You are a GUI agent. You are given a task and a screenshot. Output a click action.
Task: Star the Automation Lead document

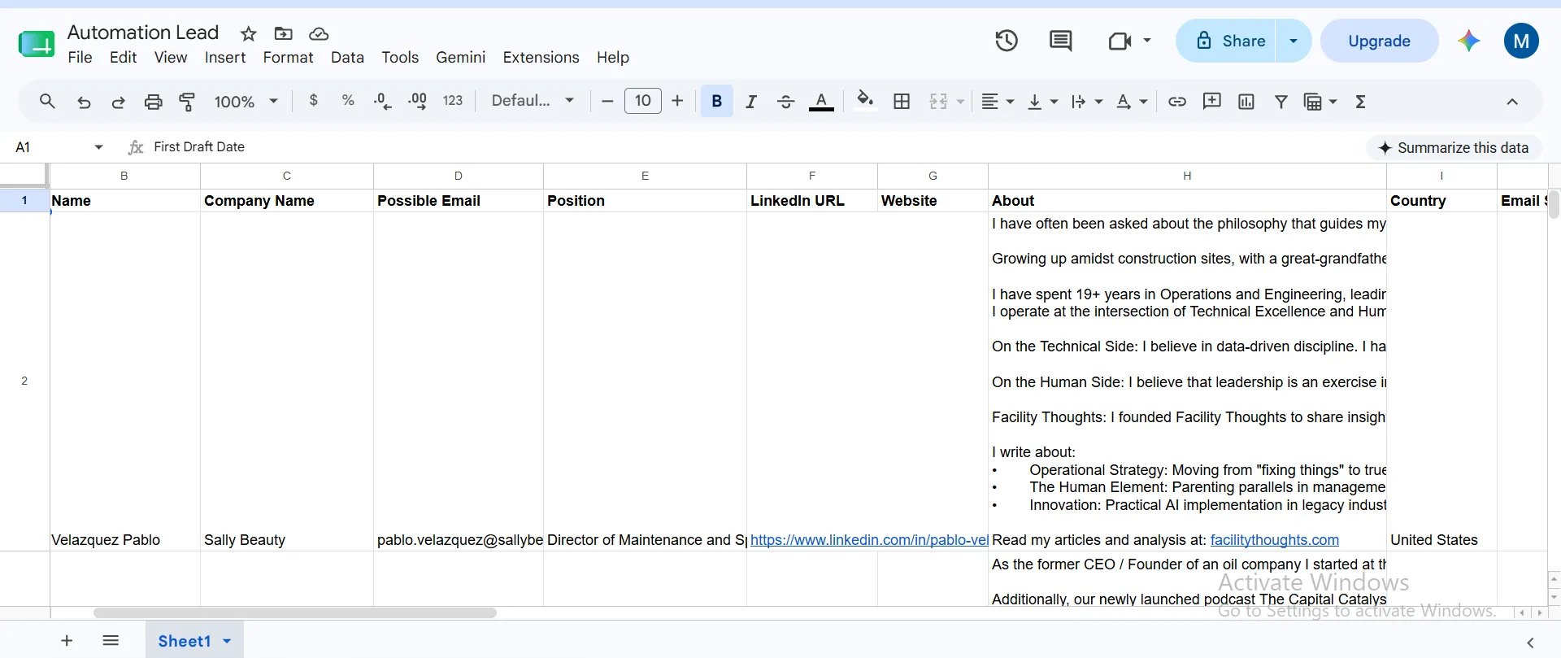point(249,33)
